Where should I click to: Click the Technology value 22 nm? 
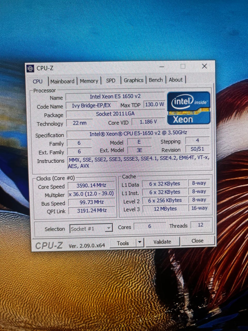click(80, 123)
